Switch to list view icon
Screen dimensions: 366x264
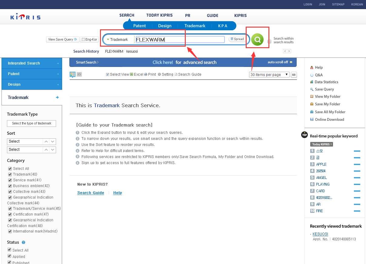tap(73, 74)
